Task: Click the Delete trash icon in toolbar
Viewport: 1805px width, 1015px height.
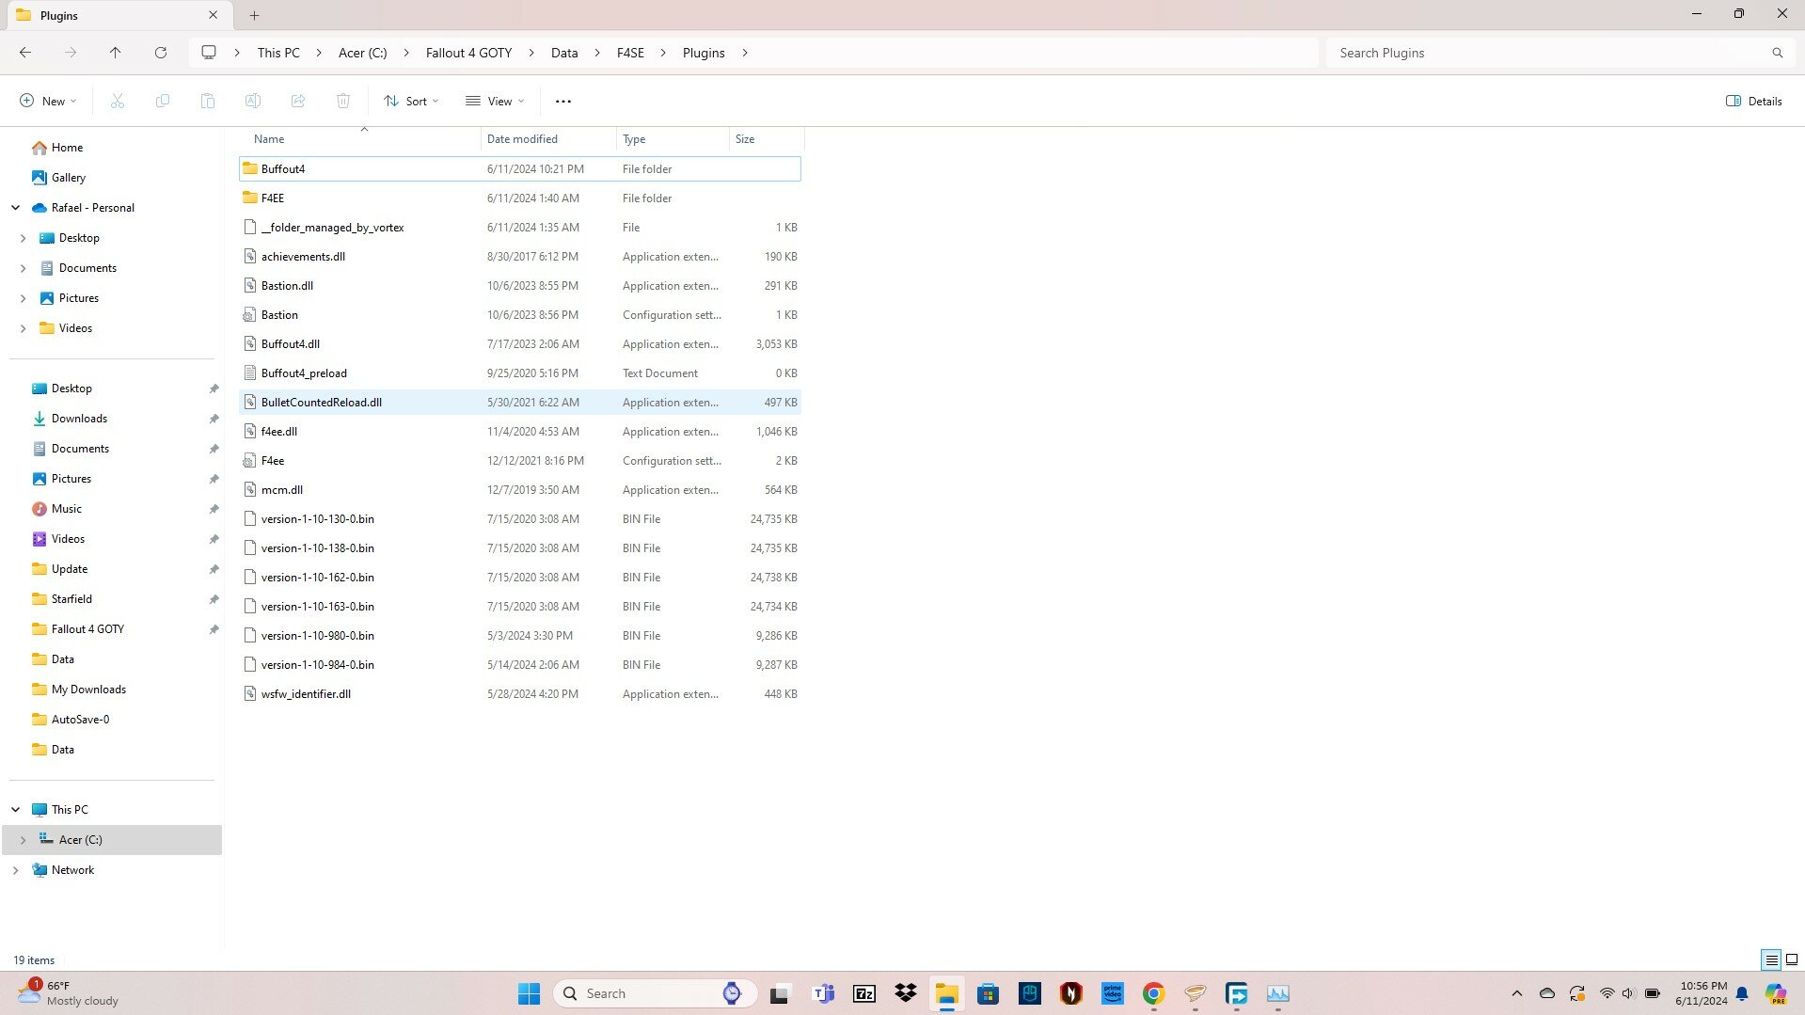Action: [343, 101]
